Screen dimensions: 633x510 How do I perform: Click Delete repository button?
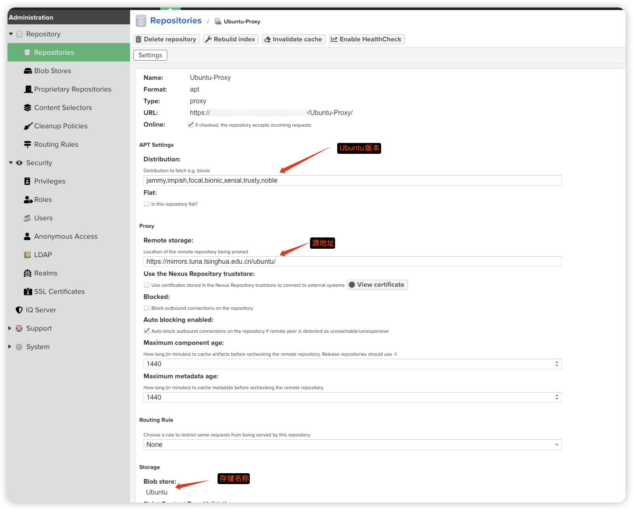pos(167,39)
